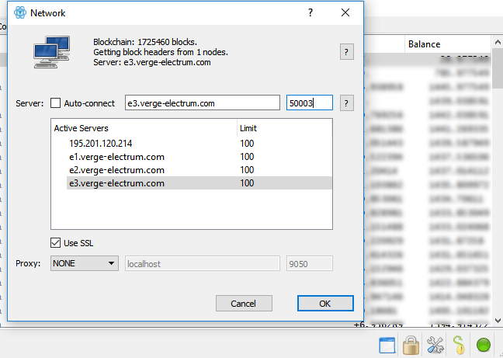Click the console window icon in status bar
This screenshot has height=358, width=503.
point(387,345)
